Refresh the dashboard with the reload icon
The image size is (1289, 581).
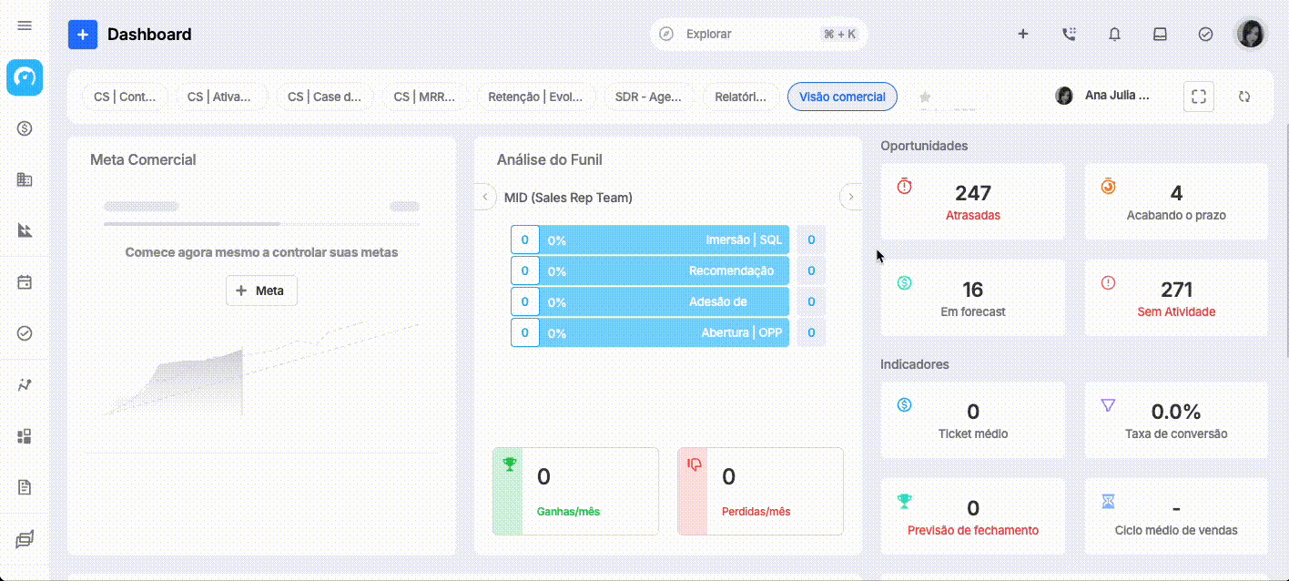tap(1244, 97)
